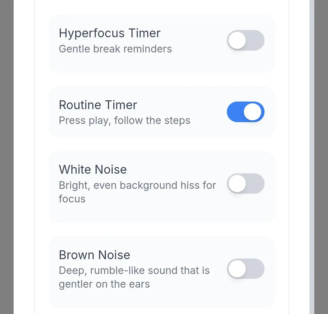Click the White Noise heading

93,170
